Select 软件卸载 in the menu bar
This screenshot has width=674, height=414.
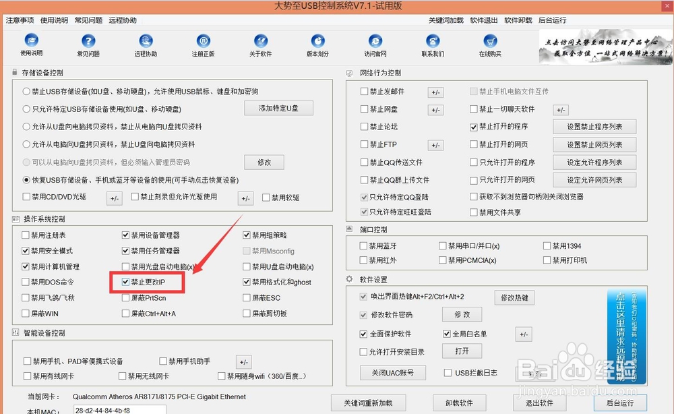point(518,20)
